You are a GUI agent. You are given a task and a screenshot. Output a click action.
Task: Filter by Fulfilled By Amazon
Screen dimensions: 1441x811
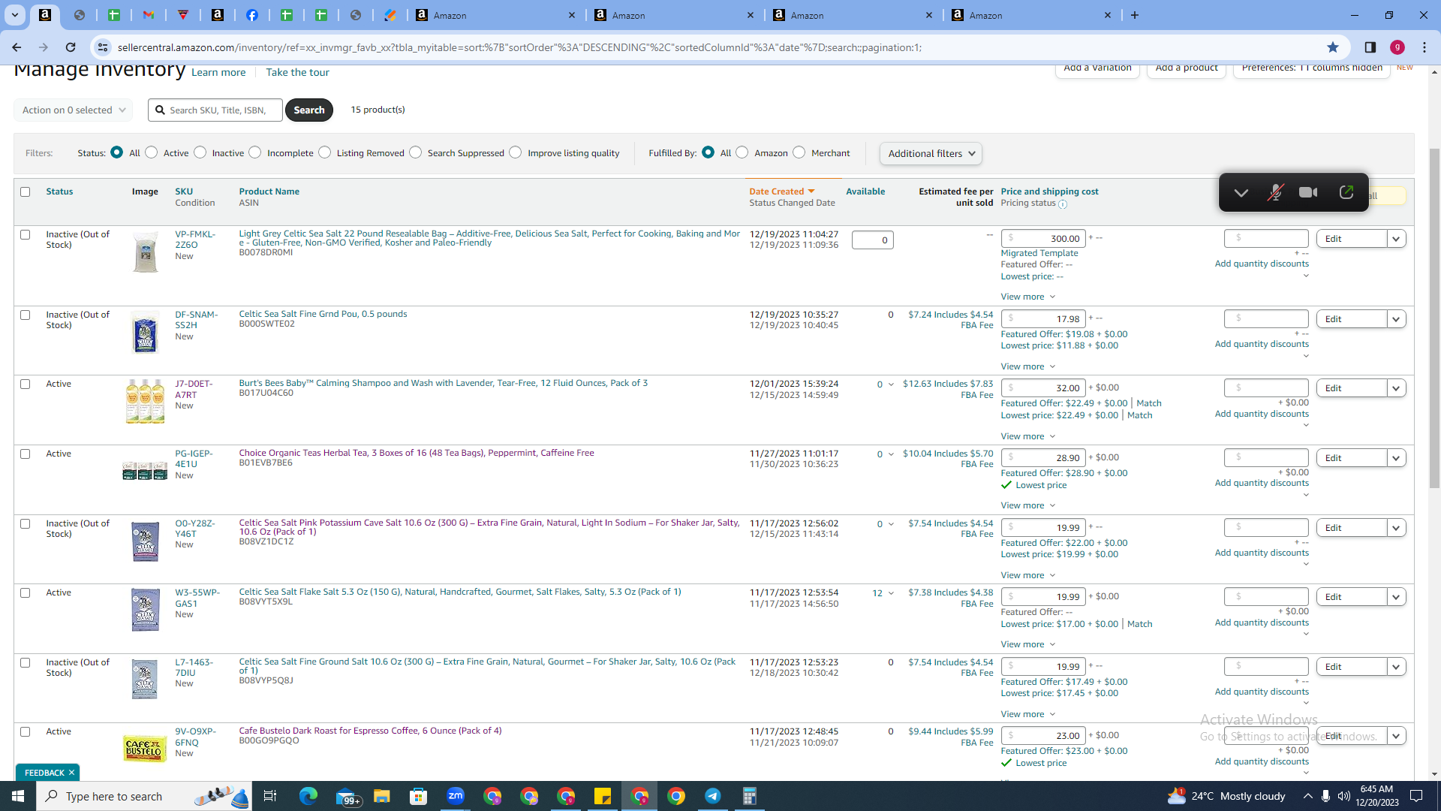click(742, 152)
